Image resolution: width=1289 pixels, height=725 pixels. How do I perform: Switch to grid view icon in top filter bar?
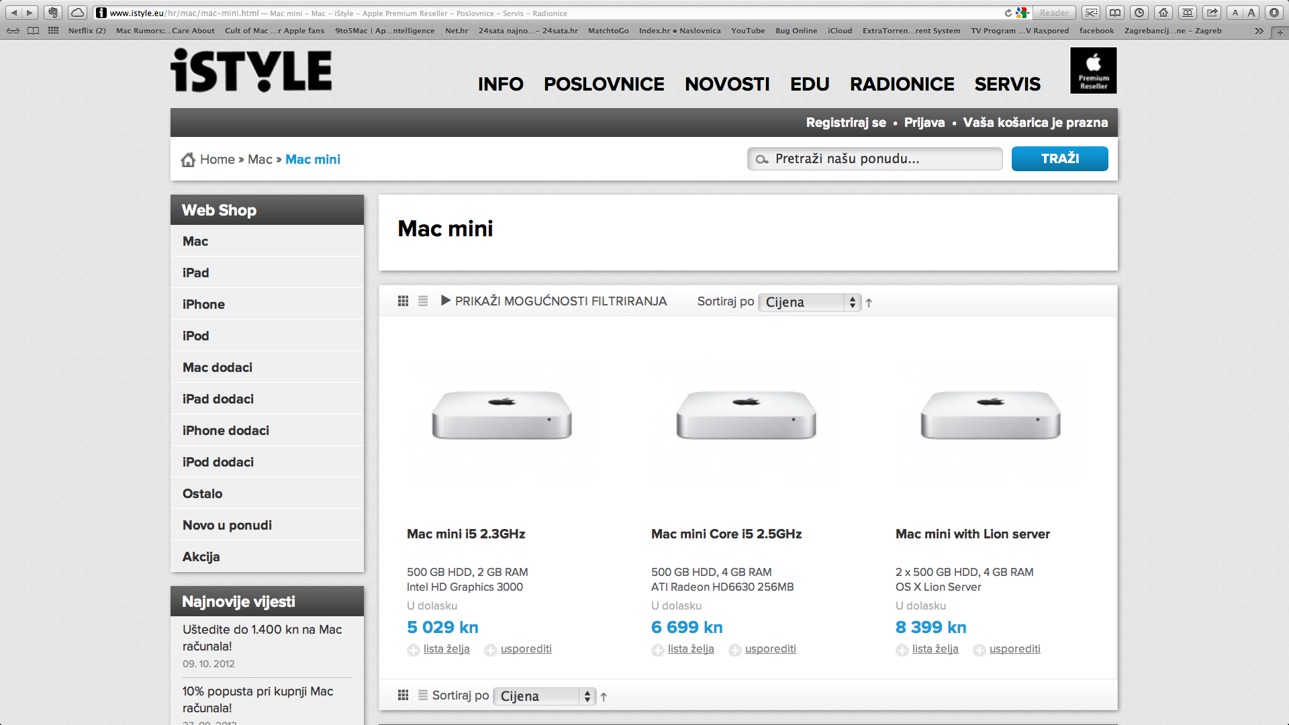(403, 301)
